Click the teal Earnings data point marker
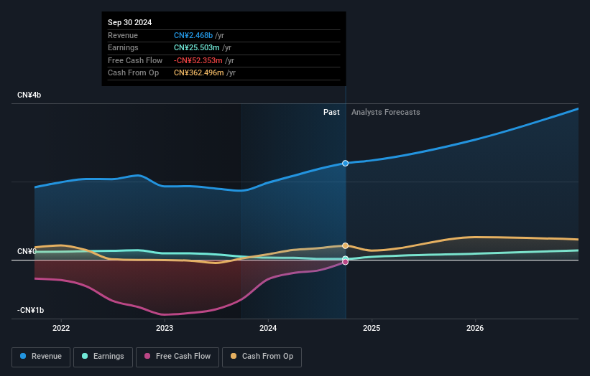This screenshot has width=590, height=376. pos(345,258)
